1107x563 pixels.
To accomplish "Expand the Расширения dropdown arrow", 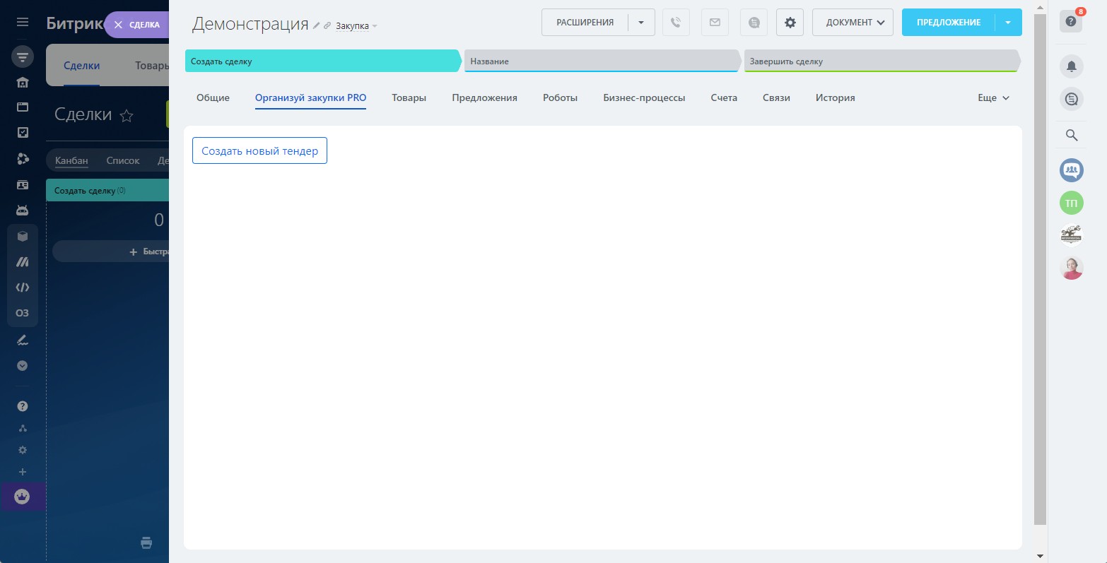I will [641, 23].
